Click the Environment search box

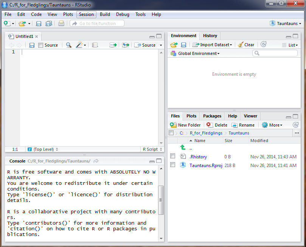(275, 53)
